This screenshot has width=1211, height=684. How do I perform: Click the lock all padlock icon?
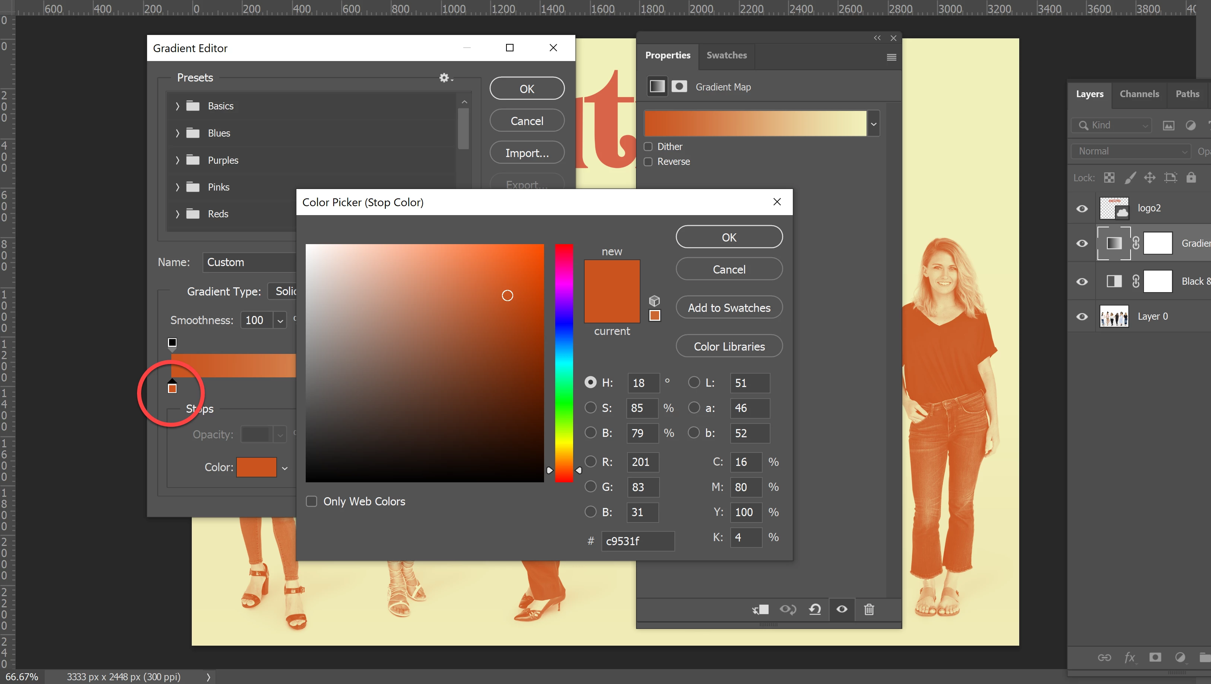(1190, 178)
